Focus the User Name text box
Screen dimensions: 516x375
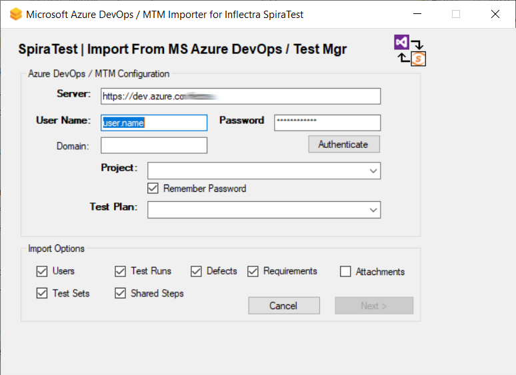tap(154, 123)
